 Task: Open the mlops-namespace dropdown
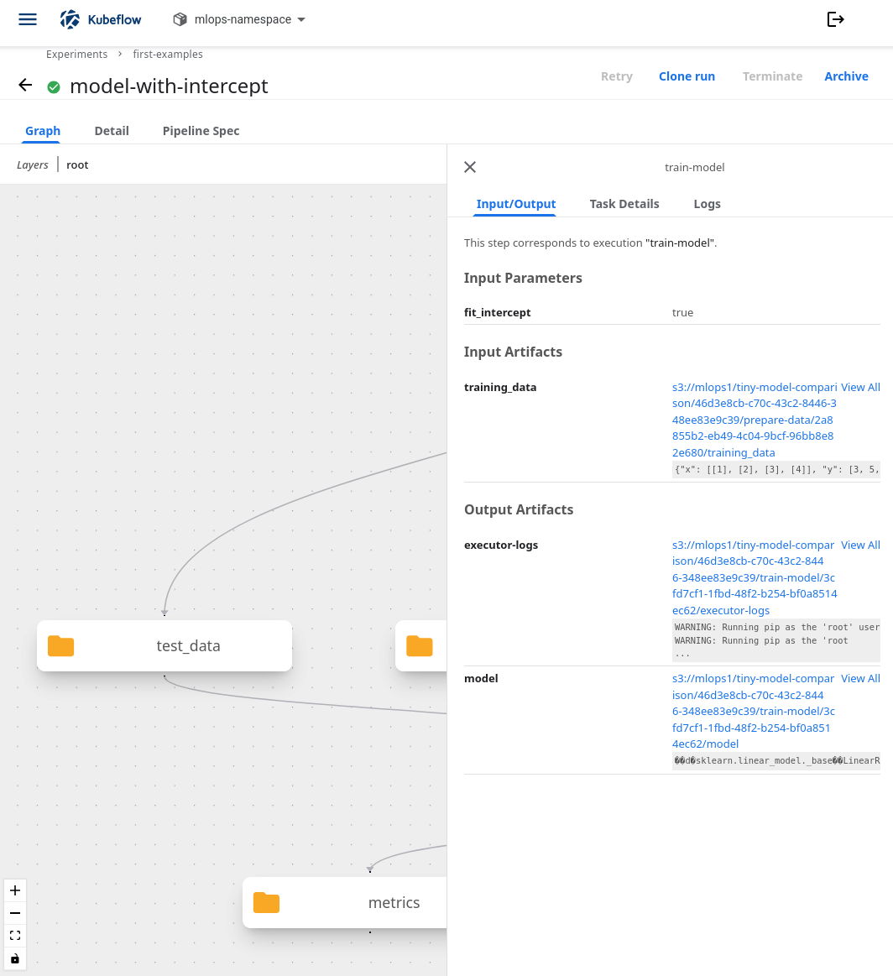pyautogui.click(x=239, y=19)
